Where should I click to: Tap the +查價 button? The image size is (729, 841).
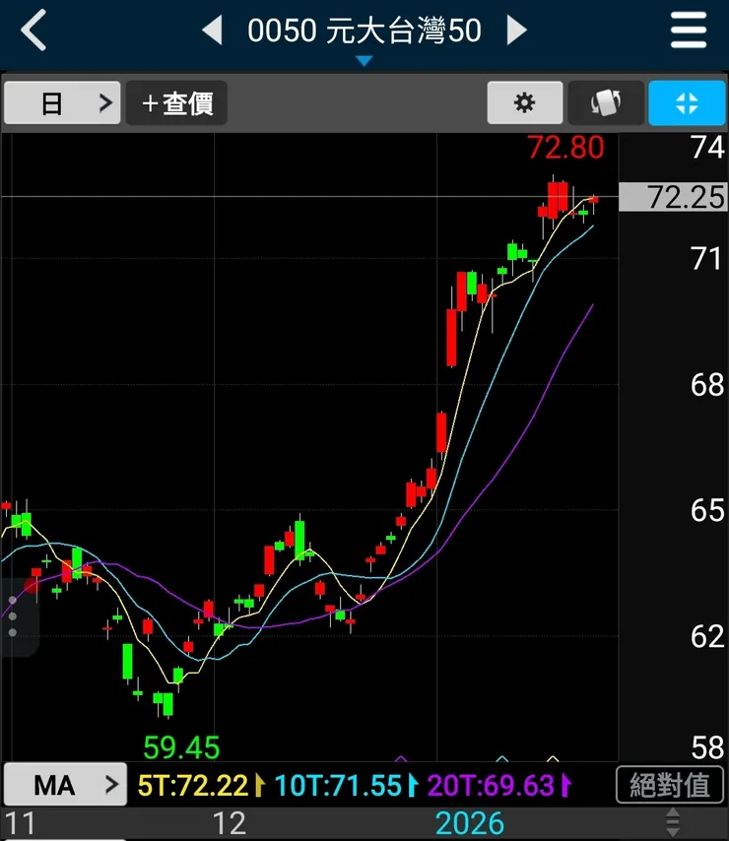(x=177, y=103)
